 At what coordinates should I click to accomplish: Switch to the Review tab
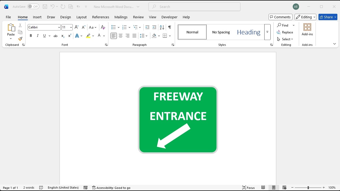[x=138, y=17]
